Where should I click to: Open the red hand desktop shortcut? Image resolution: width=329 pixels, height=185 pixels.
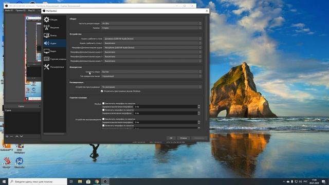7,163
